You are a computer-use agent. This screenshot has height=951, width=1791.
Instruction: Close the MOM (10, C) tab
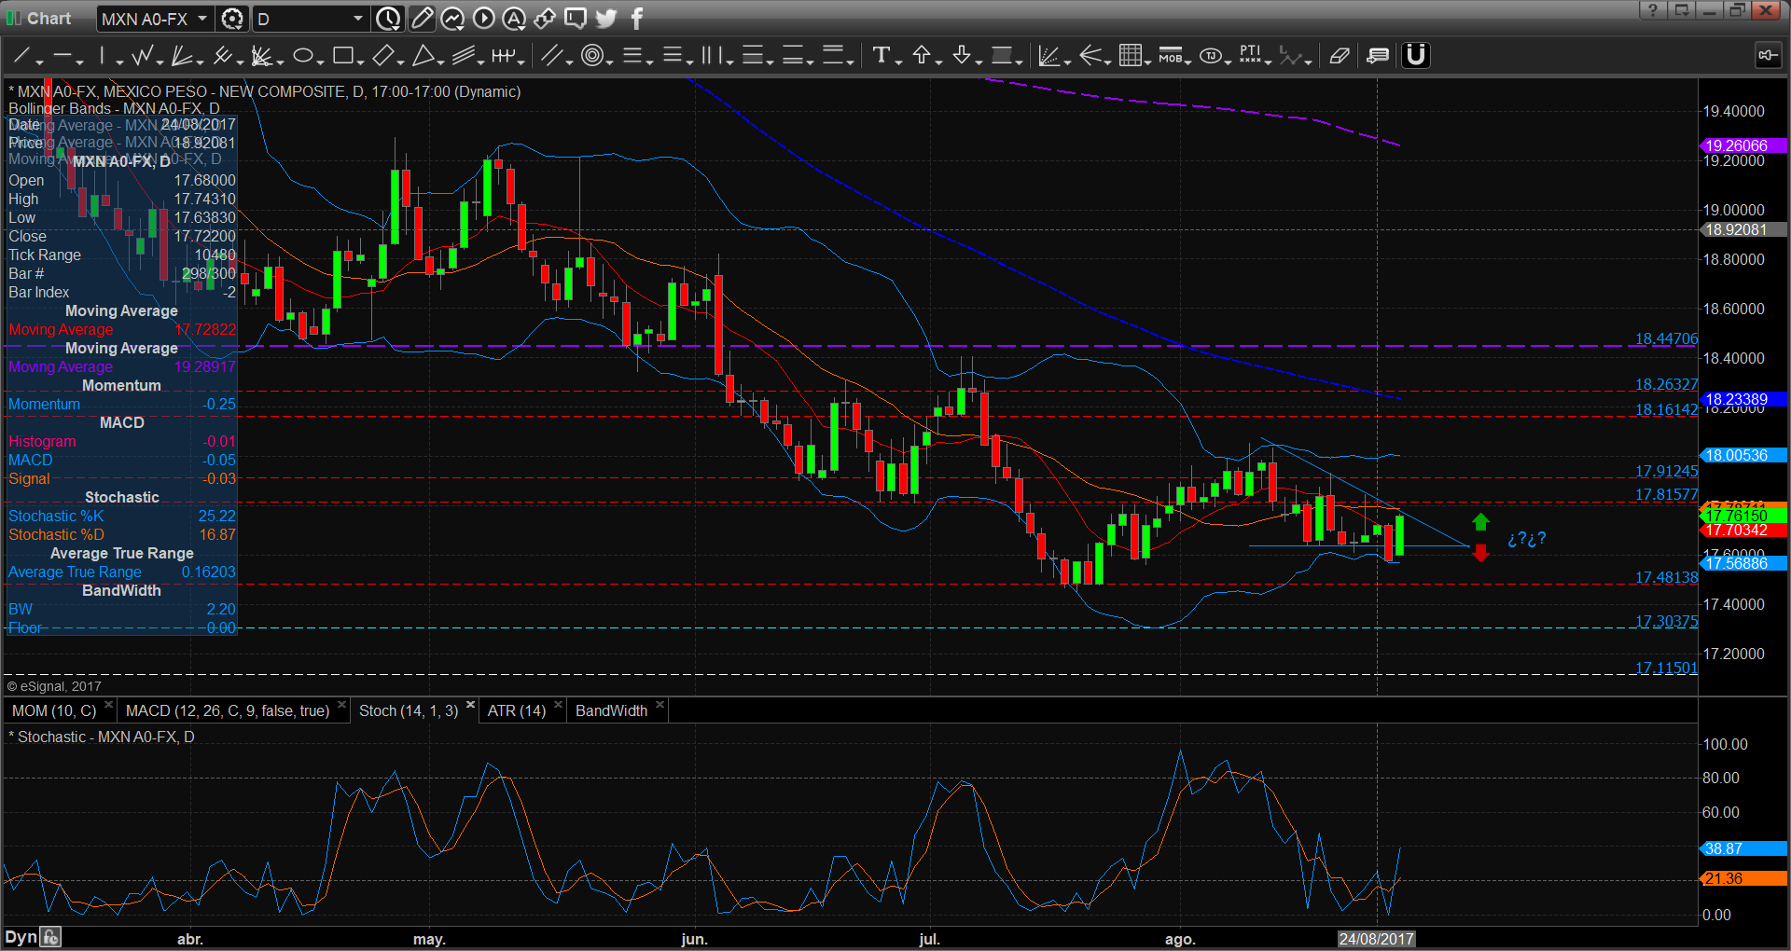click(109, 705)
